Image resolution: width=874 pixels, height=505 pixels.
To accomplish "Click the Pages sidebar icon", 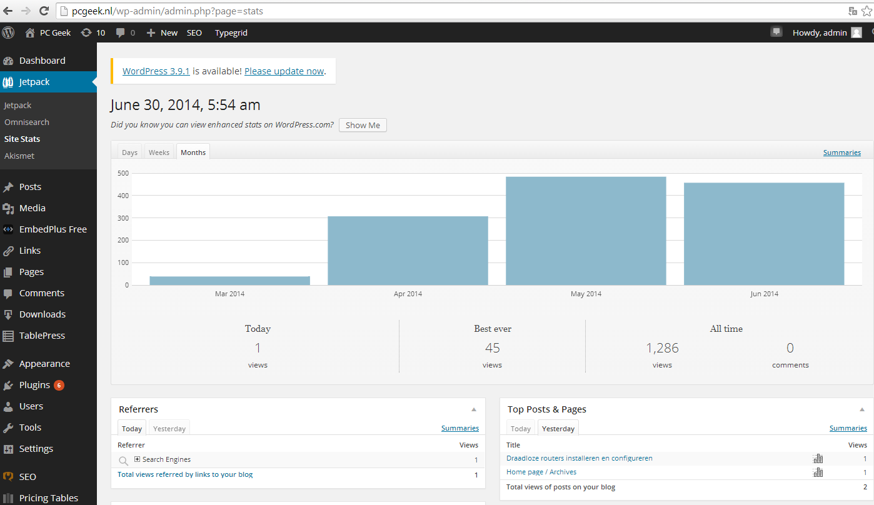I will [8, 272].
